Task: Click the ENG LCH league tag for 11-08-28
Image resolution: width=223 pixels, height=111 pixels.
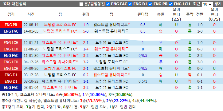Action: click(11, 49)
